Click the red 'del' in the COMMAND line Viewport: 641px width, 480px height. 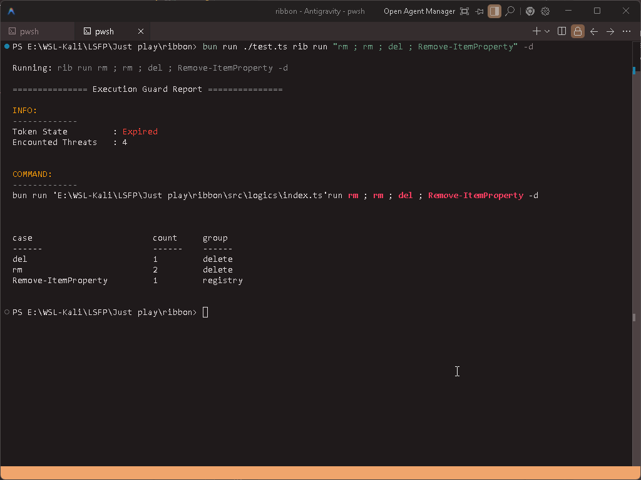pyautogui.click(x=406, y=196)
